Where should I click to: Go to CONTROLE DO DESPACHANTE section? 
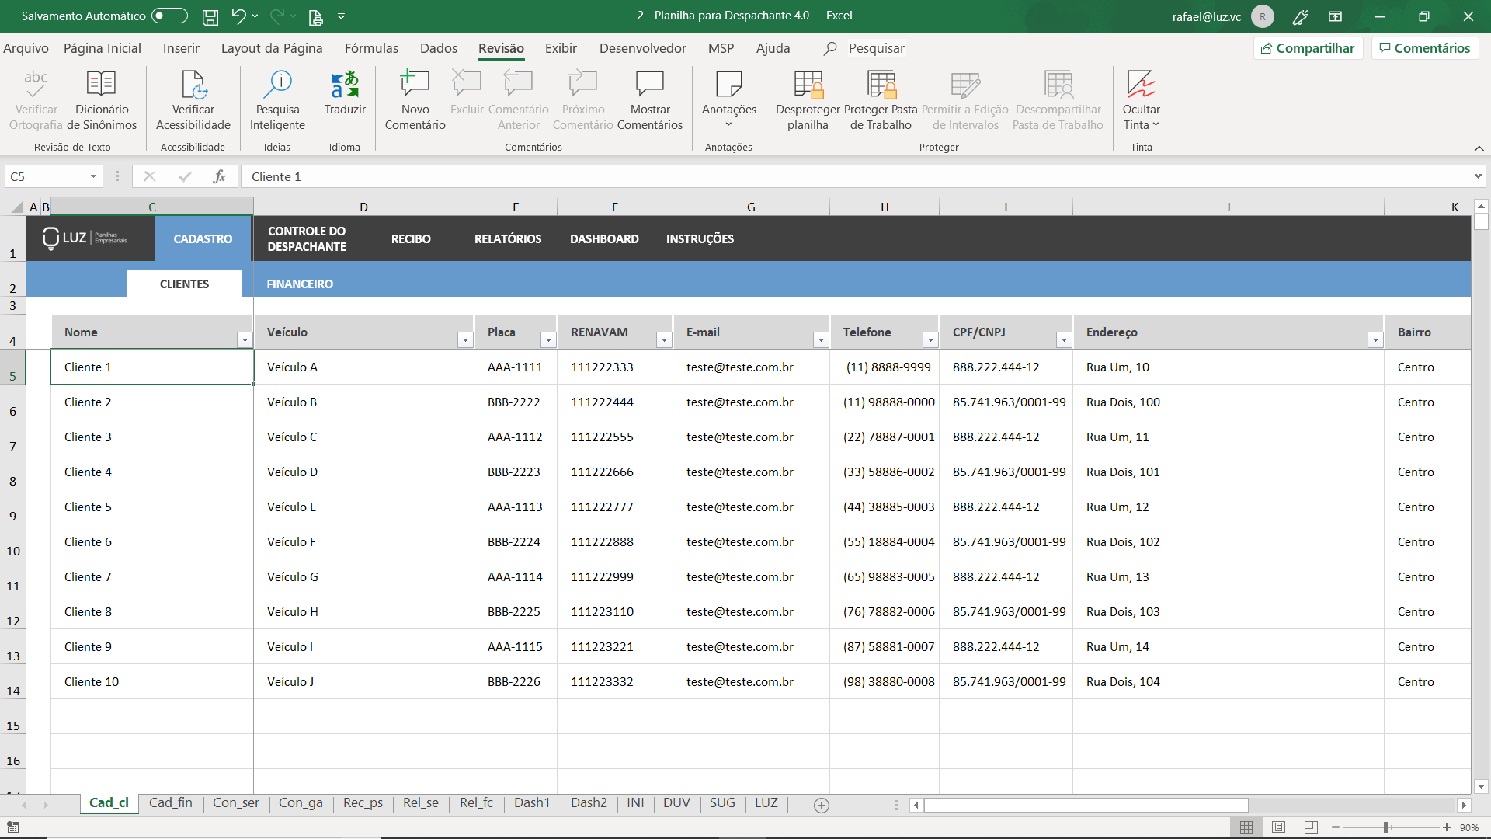[x=307, y=238]
